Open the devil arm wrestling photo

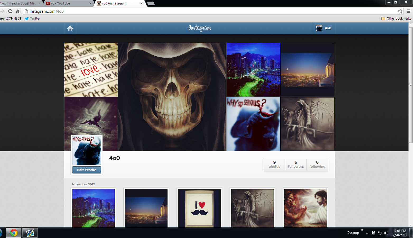305,208
